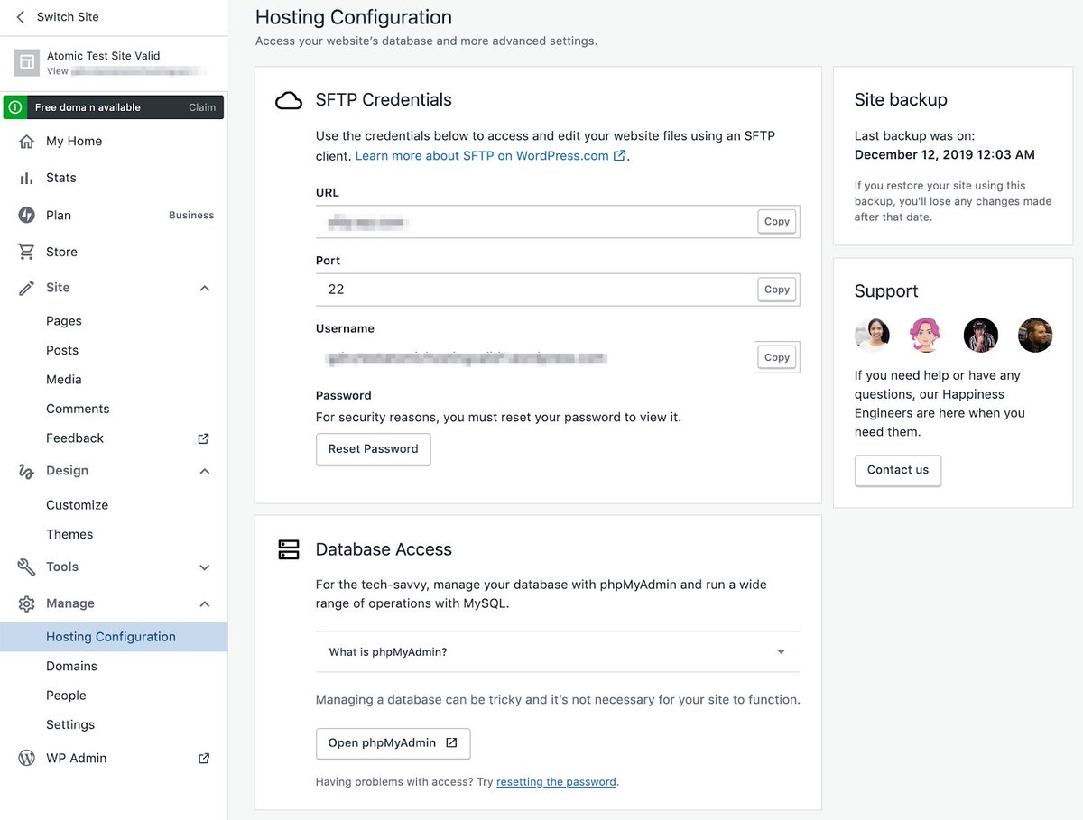Viewport: 1083px width, 820px height.
Task: Open Media in the sidebar
Action: click(64, 380)
